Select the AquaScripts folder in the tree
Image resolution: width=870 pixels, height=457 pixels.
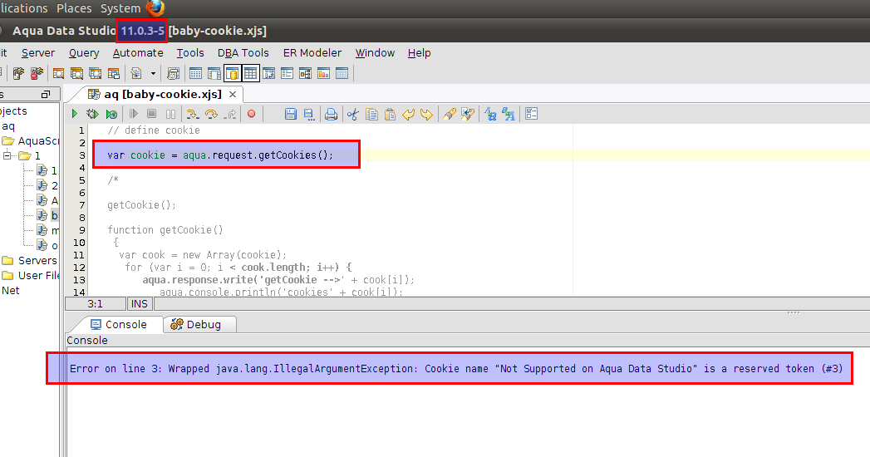click(x=31, y=141)
